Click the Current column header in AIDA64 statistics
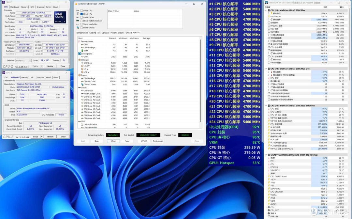 (112, 38)
